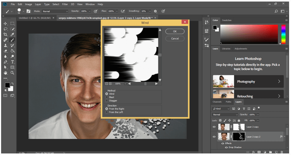The width and height of the screenshot is (291, 155).
Task: Confirm the Wind dialog with OK
Action: (175, 32)
